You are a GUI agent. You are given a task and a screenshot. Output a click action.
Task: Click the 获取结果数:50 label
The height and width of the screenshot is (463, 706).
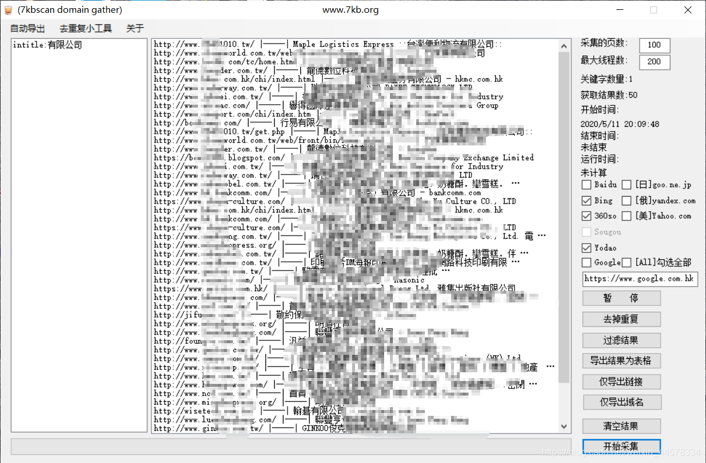tap(609, 95)
